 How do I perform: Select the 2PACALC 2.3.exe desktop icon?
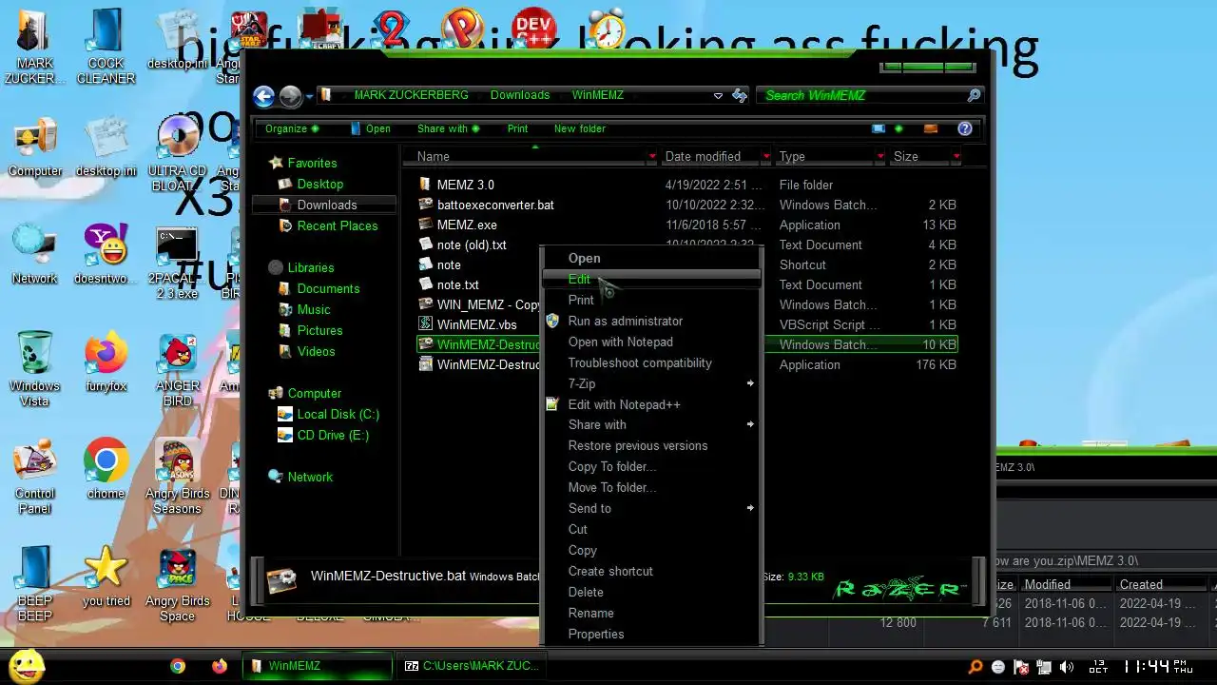[x=178, y=263]
